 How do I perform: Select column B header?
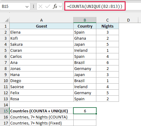point(85,20)
